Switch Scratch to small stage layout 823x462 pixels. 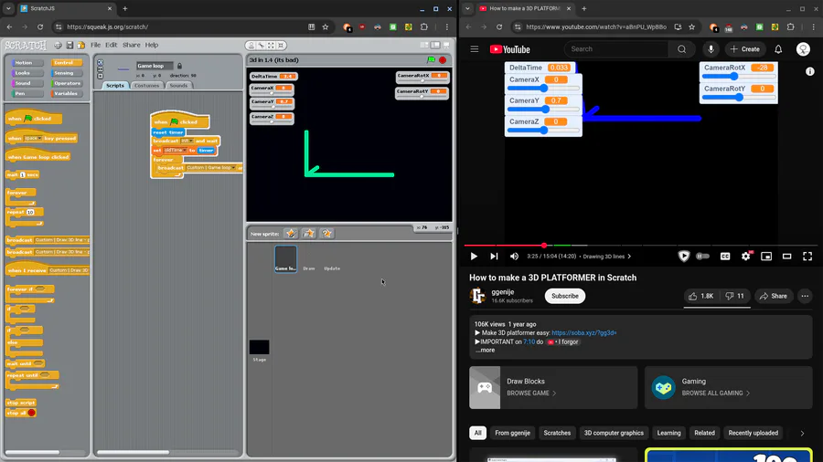[x=424, y=45]
